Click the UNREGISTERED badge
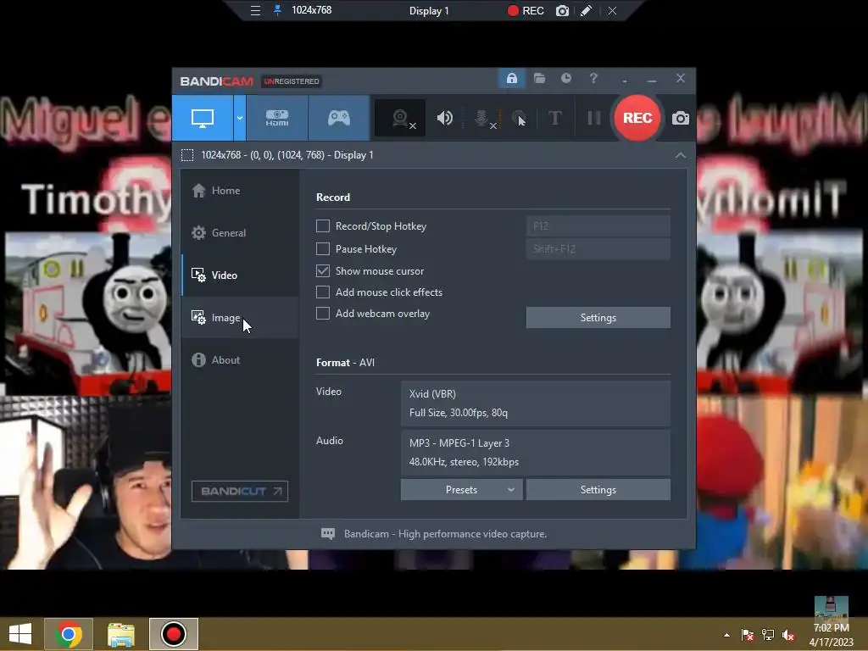 [x=292, y=81]
